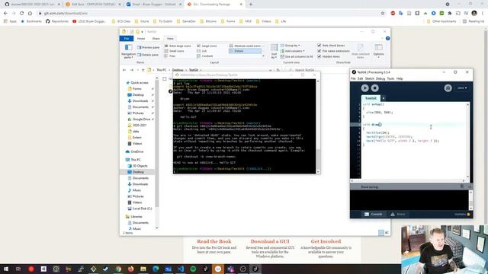Open Processing's Edit menu
The width and height of the screenshot is (488, 274).
pos(360,78)
